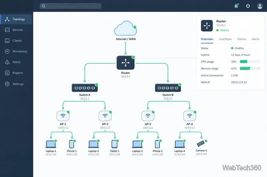Select the Laptop-2 client icon
This screenshot has width=267, height=177.
[93, 144]
